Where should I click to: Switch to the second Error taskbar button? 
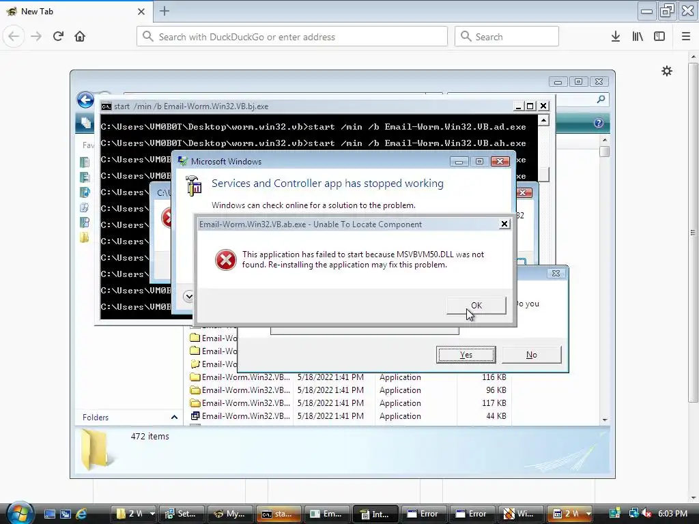pos(472,514)
